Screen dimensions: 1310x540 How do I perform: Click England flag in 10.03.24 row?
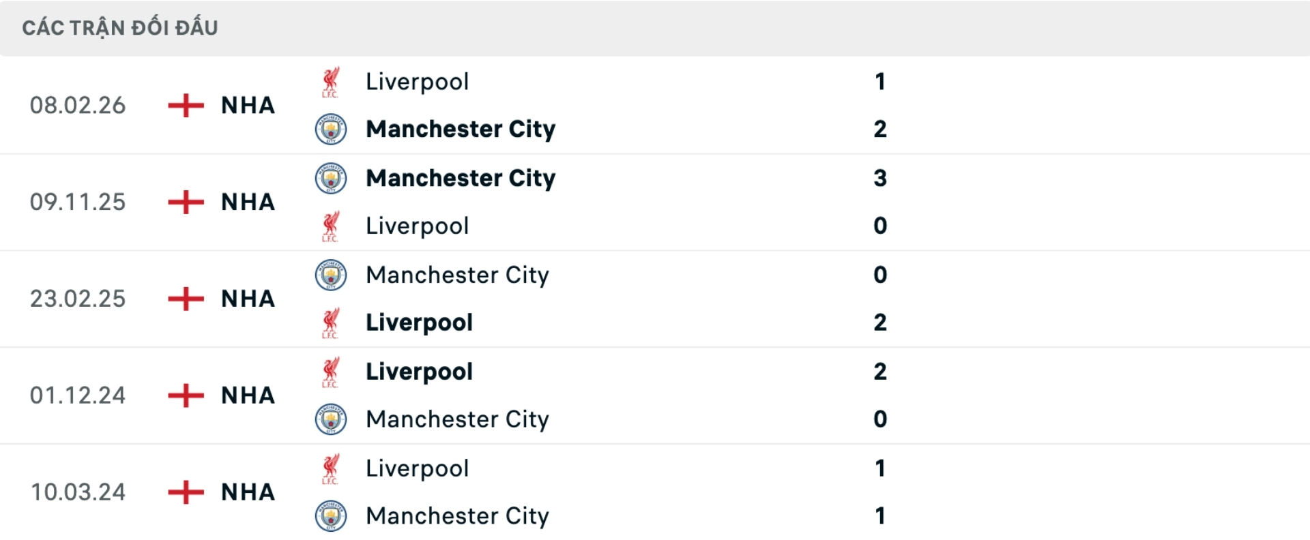coord(186,492)
